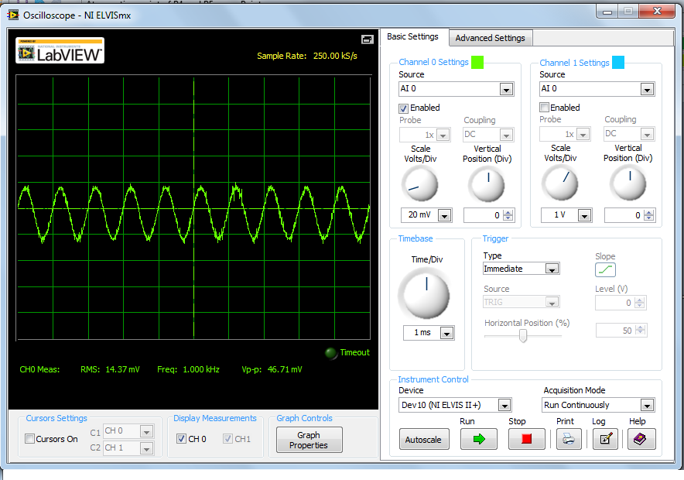Click the Autoscale button

click(x=423, y=440)
